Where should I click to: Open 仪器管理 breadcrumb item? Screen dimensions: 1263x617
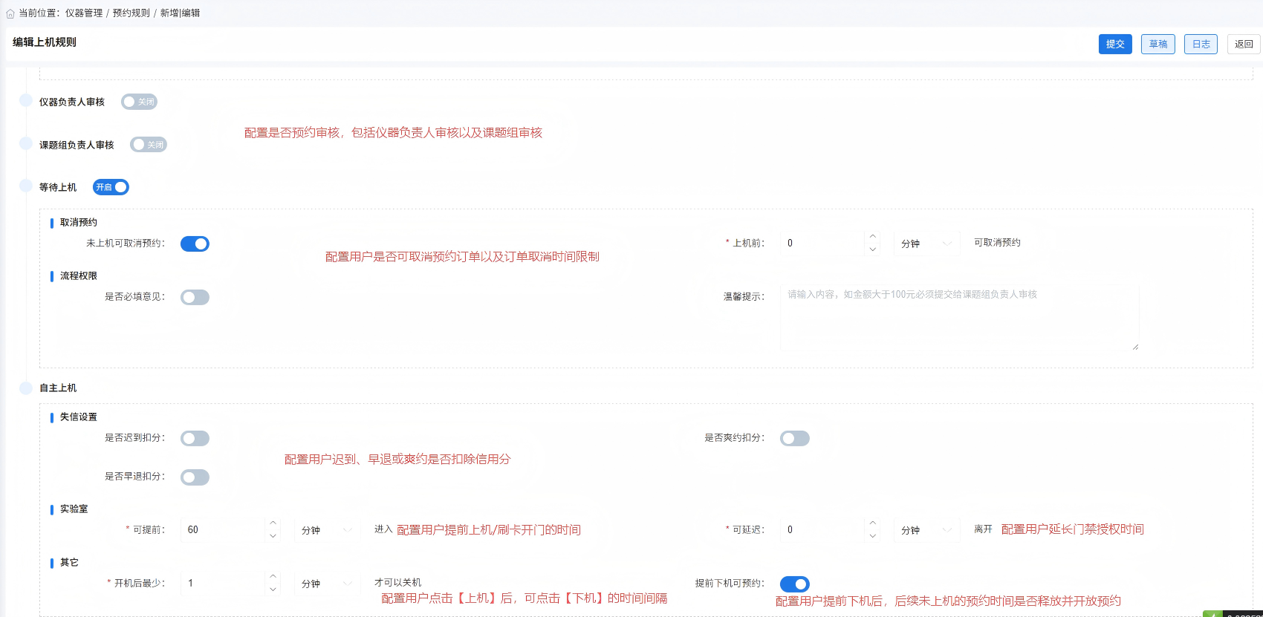(x=83, y=13)
